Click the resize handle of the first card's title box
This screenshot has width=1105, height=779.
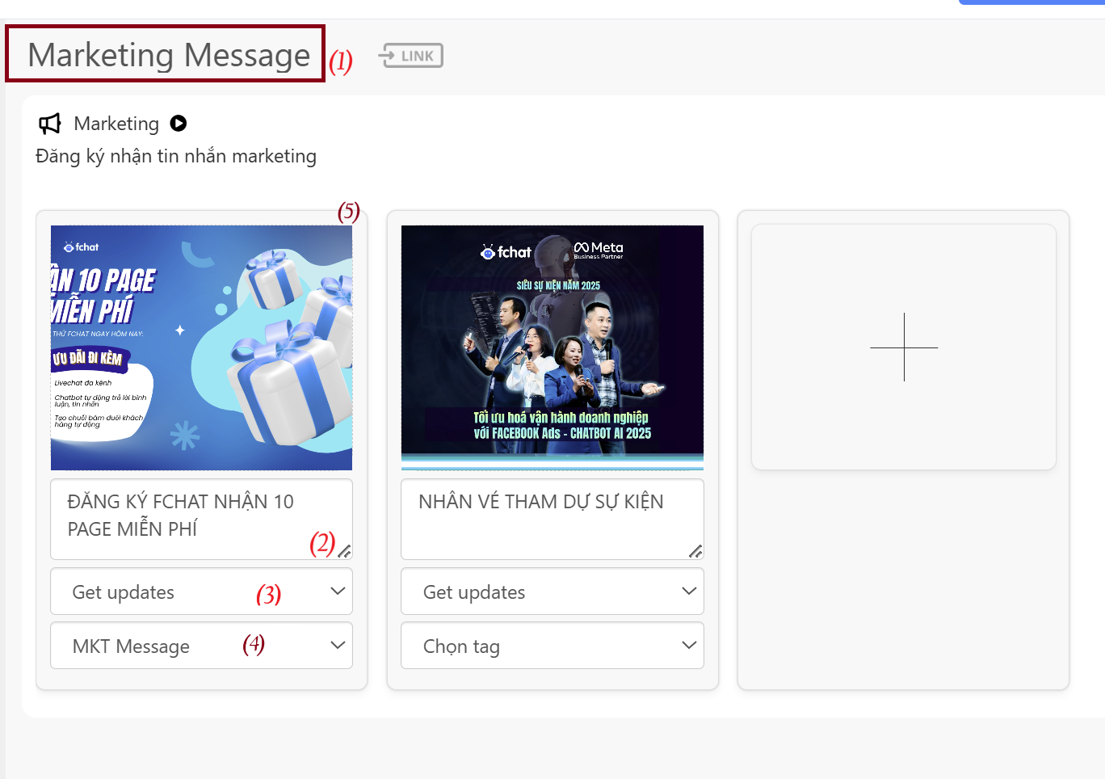click(344, 551)
